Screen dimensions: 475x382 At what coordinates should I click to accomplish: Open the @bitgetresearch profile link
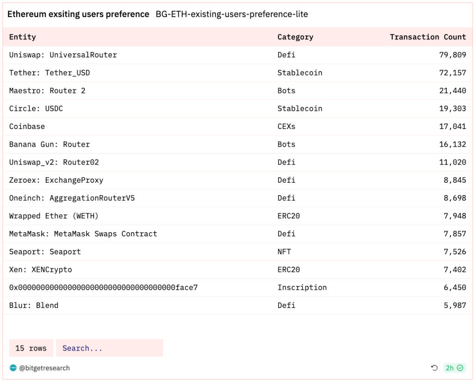(x=44, y=368)
